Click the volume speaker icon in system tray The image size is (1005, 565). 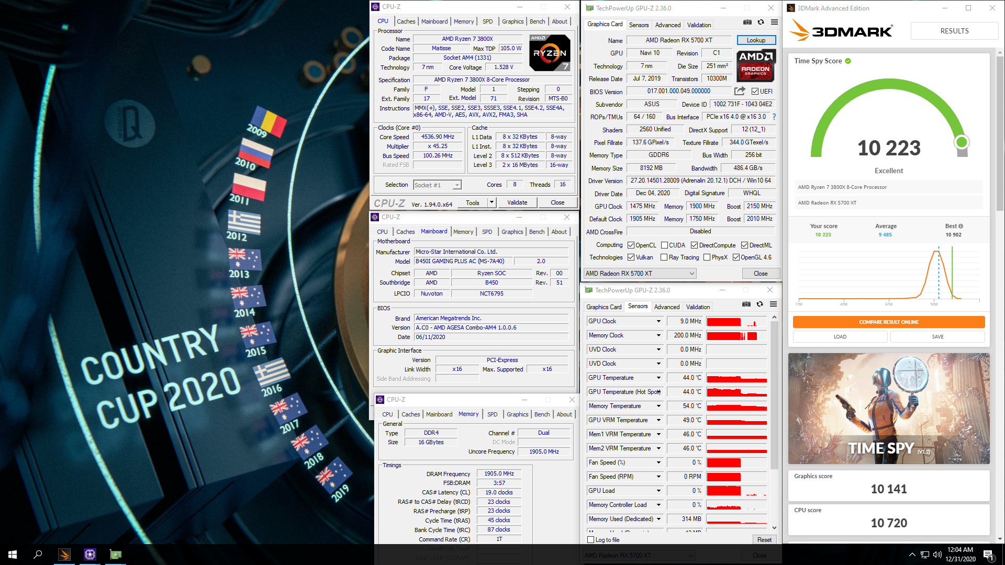coord(937,555)
